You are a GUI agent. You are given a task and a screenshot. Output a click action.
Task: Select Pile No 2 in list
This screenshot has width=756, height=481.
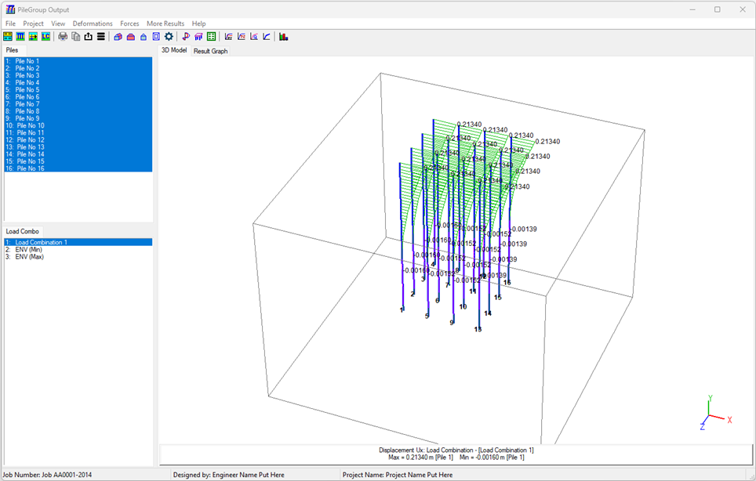(78, 68)
